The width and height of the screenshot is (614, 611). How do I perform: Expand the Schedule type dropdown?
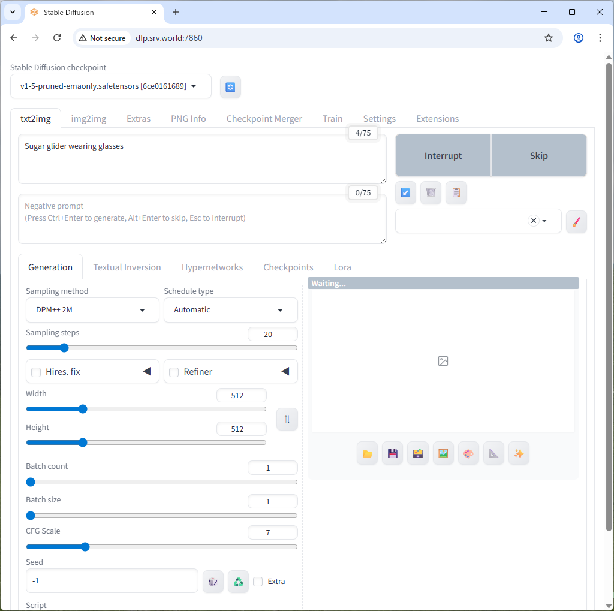pos(230,310)
